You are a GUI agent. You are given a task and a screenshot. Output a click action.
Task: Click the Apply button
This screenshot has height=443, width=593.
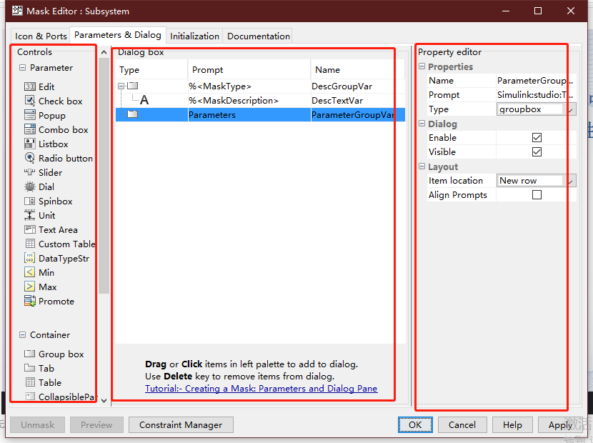(560, 425)
